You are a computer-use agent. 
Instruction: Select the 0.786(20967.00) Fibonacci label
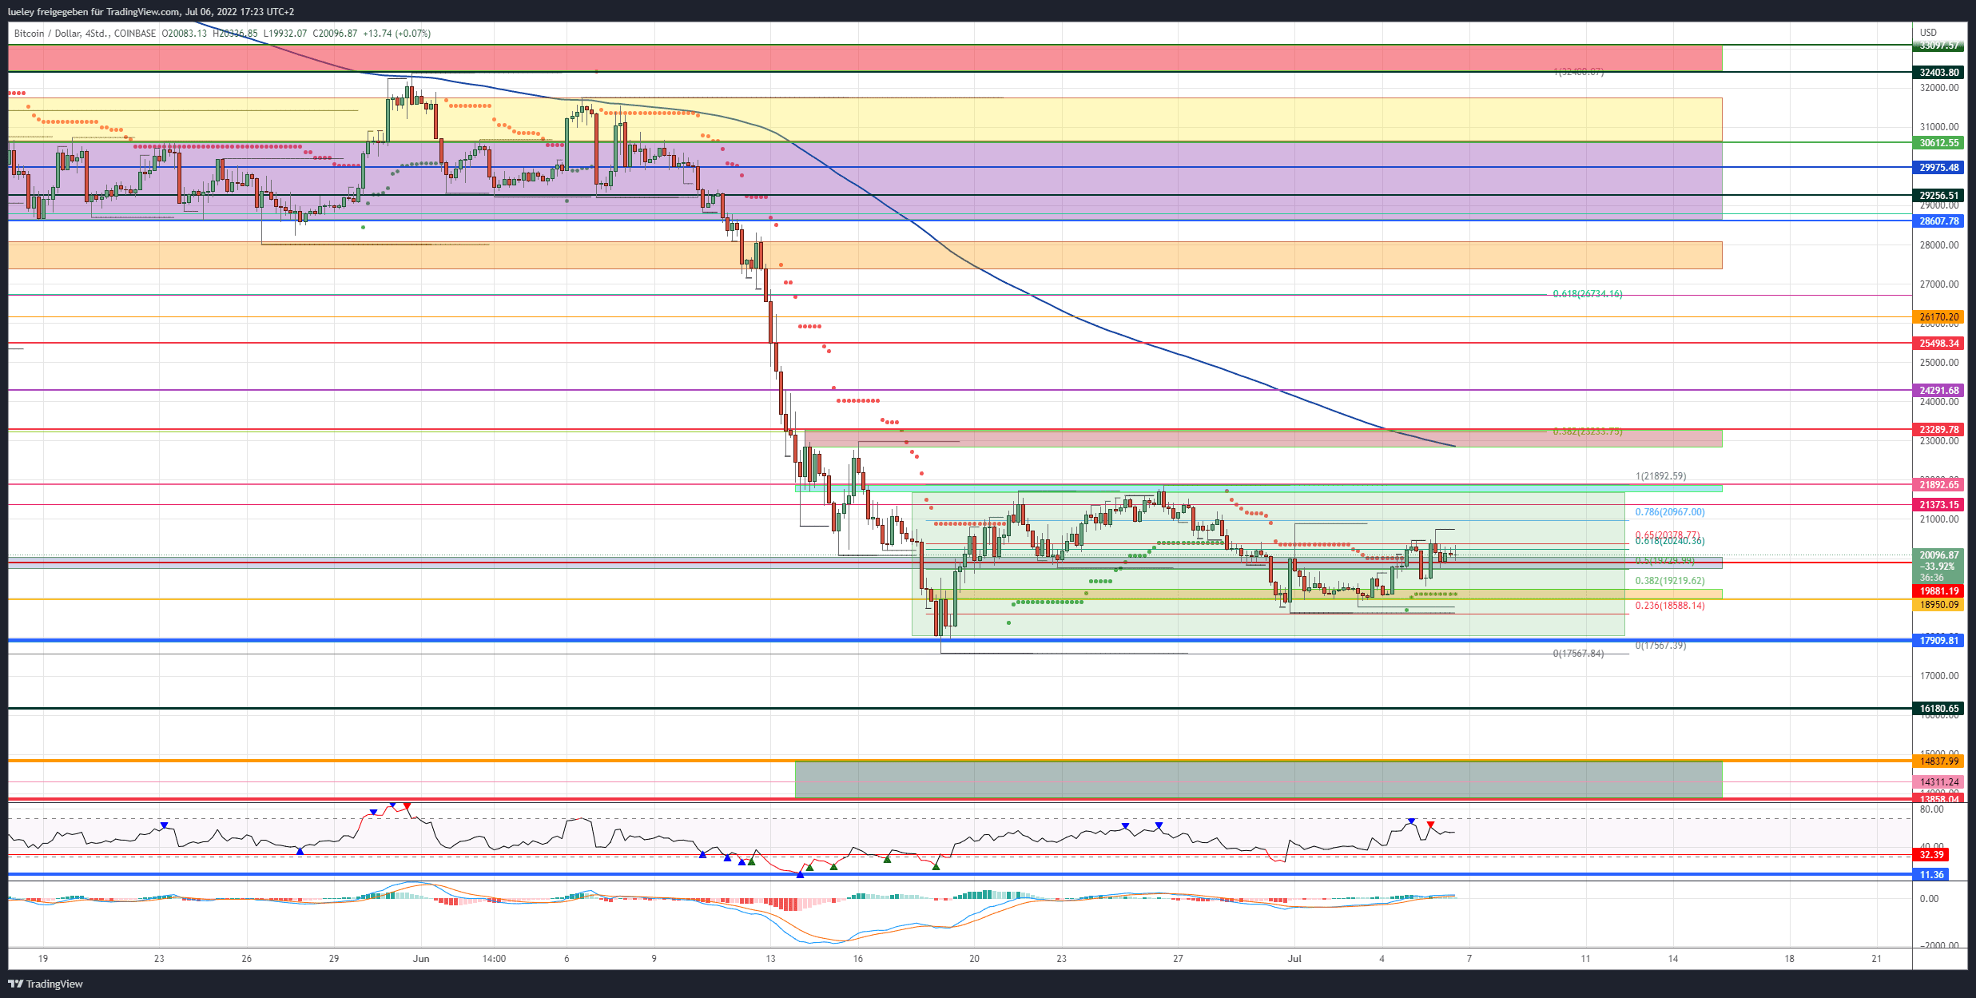coord(1669,512)
